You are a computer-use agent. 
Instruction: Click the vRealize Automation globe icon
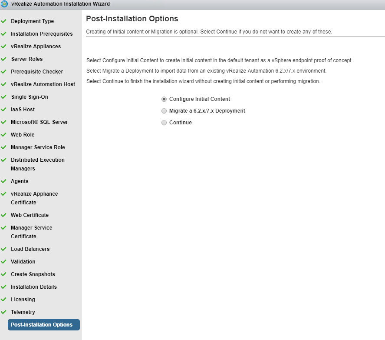(5, 4)
